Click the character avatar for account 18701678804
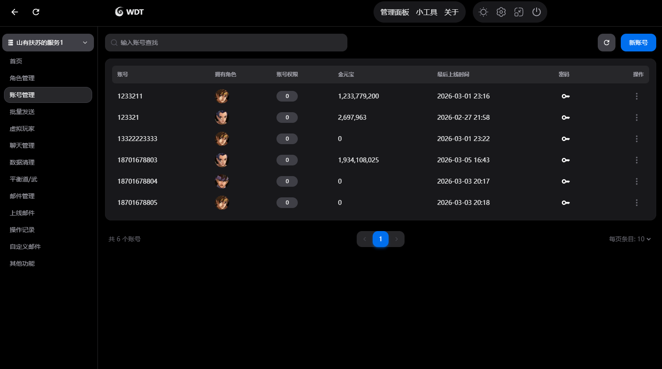 222,181
